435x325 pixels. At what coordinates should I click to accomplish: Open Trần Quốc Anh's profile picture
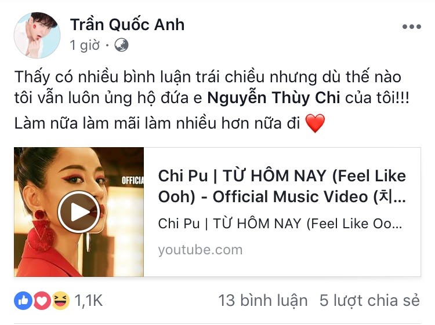(37, 35)
